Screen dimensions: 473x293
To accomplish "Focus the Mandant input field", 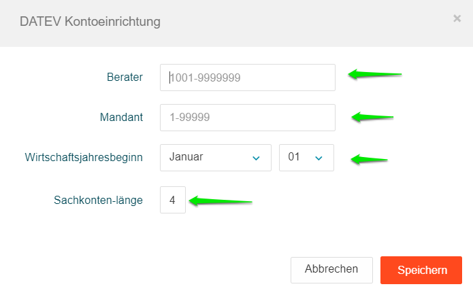I will pos(248,117).
